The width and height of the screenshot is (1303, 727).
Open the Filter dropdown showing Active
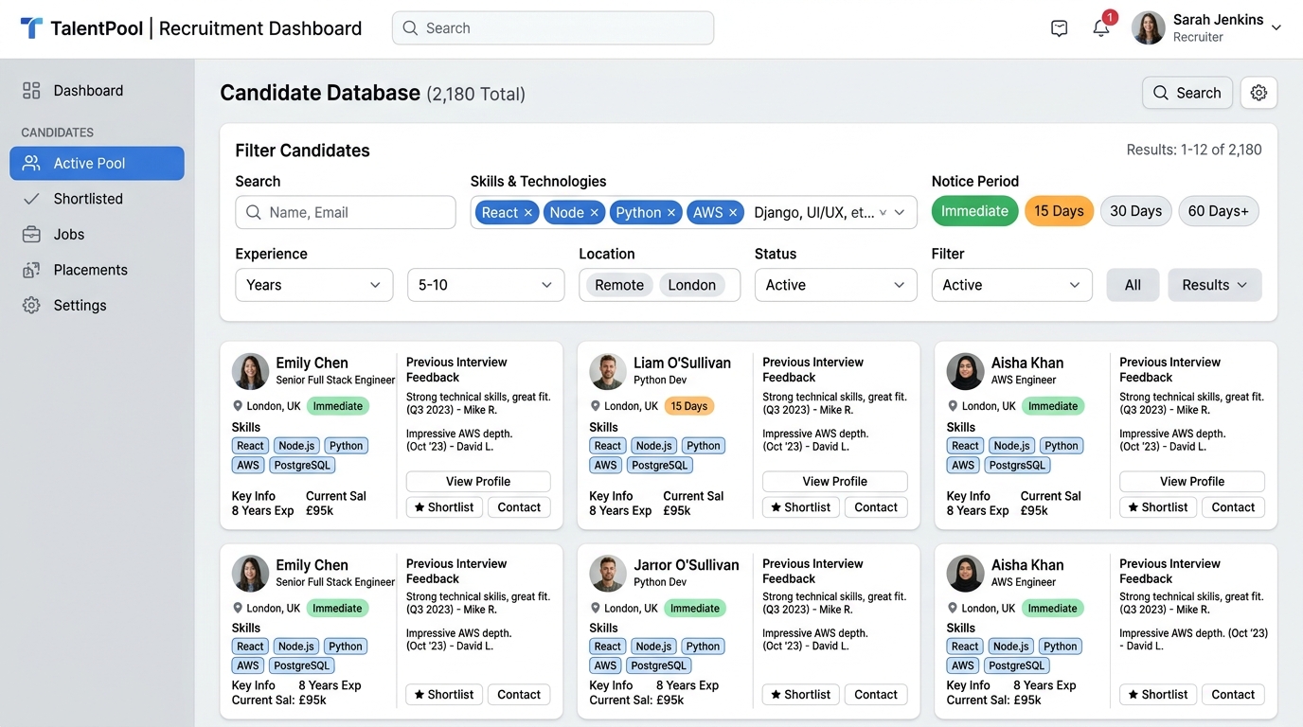click(x=1012, y=285)
